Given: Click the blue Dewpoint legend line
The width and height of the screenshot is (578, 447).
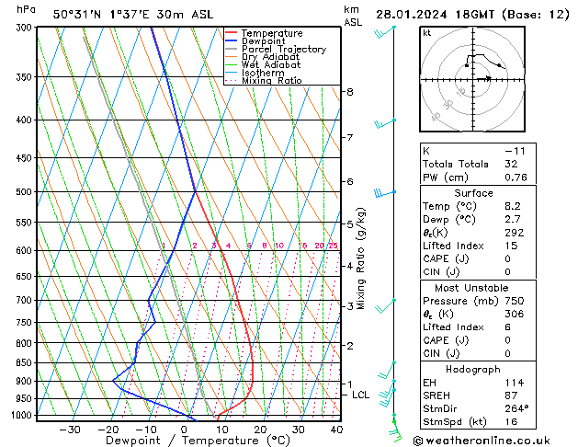Looking at the screenshot, I should pos(232,40).
